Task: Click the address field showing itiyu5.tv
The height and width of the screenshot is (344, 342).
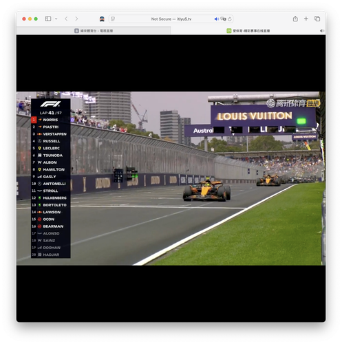Action: click(171, 19)
